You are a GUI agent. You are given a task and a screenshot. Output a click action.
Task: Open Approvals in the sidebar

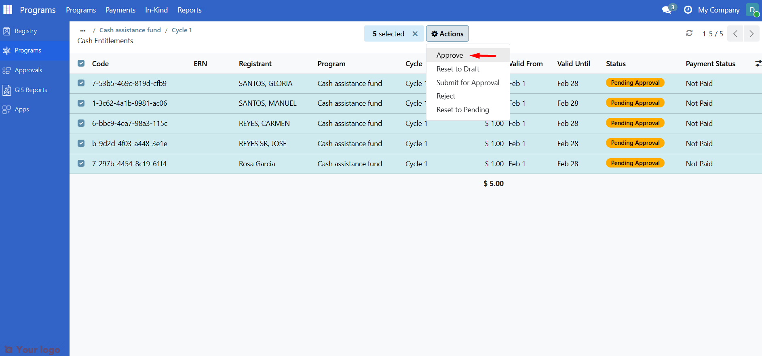coord(28,70)
